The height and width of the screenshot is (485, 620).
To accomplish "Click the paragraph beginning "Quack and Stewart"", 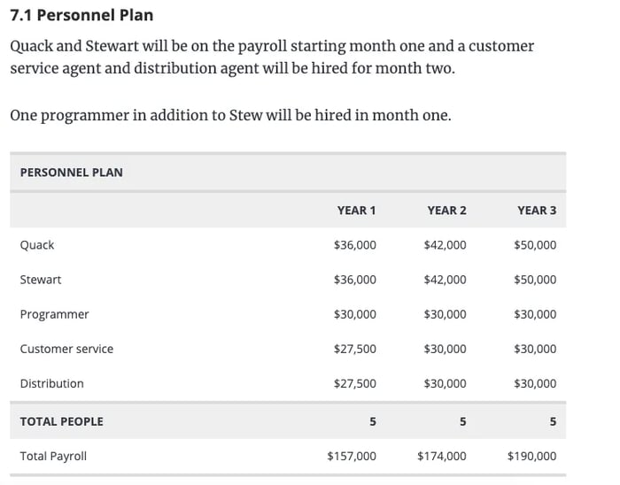I will (x=271, y=57).
